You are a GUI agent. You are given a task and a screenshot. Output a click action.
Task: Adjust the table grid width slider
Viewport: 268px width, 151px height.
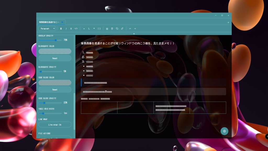(x=50, y=113)
